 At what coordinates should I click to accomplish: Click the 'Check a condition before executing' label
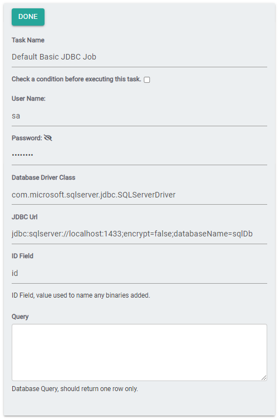(x=76, y=80)
